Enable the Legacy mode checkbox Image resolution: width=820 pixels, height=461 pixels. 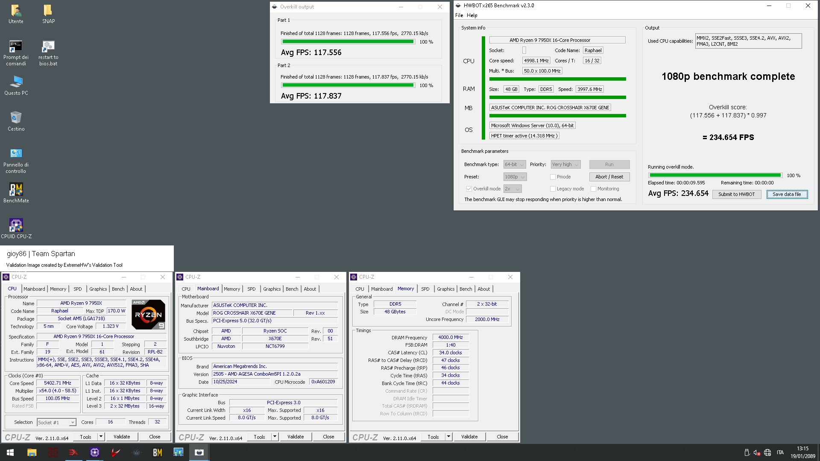click(553, 189)
